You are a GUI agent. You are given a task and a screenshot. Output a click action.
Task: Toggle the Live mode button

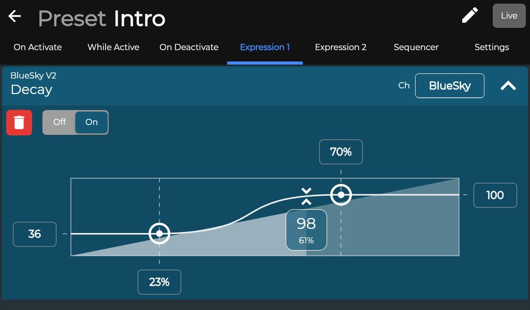pyautogui.click(x=509, y=16)
